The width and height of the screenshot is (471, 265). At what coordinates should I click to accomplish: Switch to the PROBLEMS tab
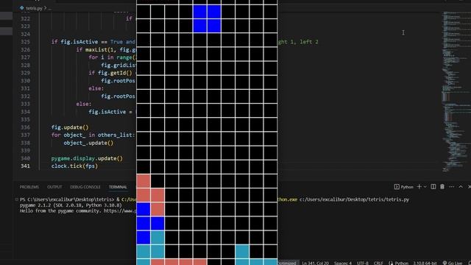(x=29, y=187)
